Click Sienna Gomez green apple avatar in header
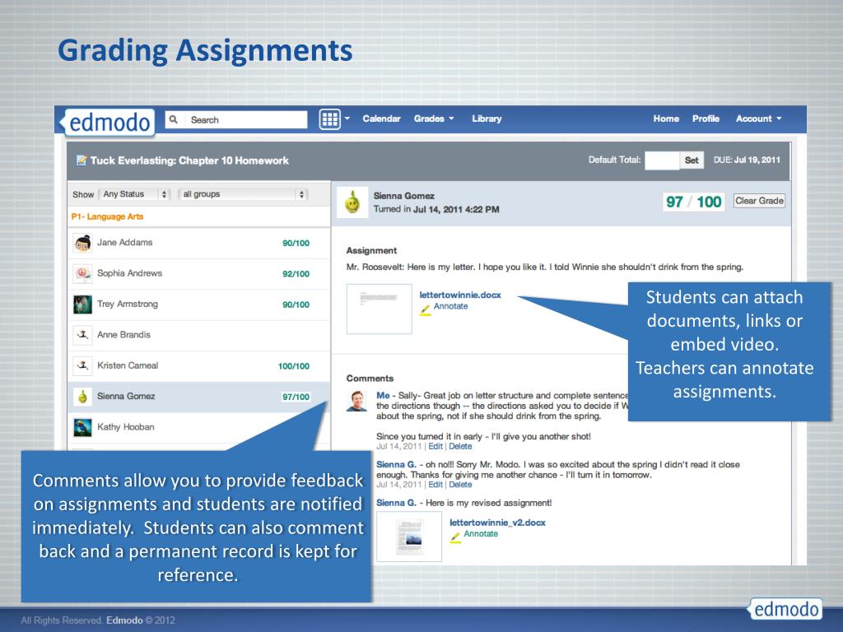The height and width of the screenshot is (632, 843). pos(352,202)
